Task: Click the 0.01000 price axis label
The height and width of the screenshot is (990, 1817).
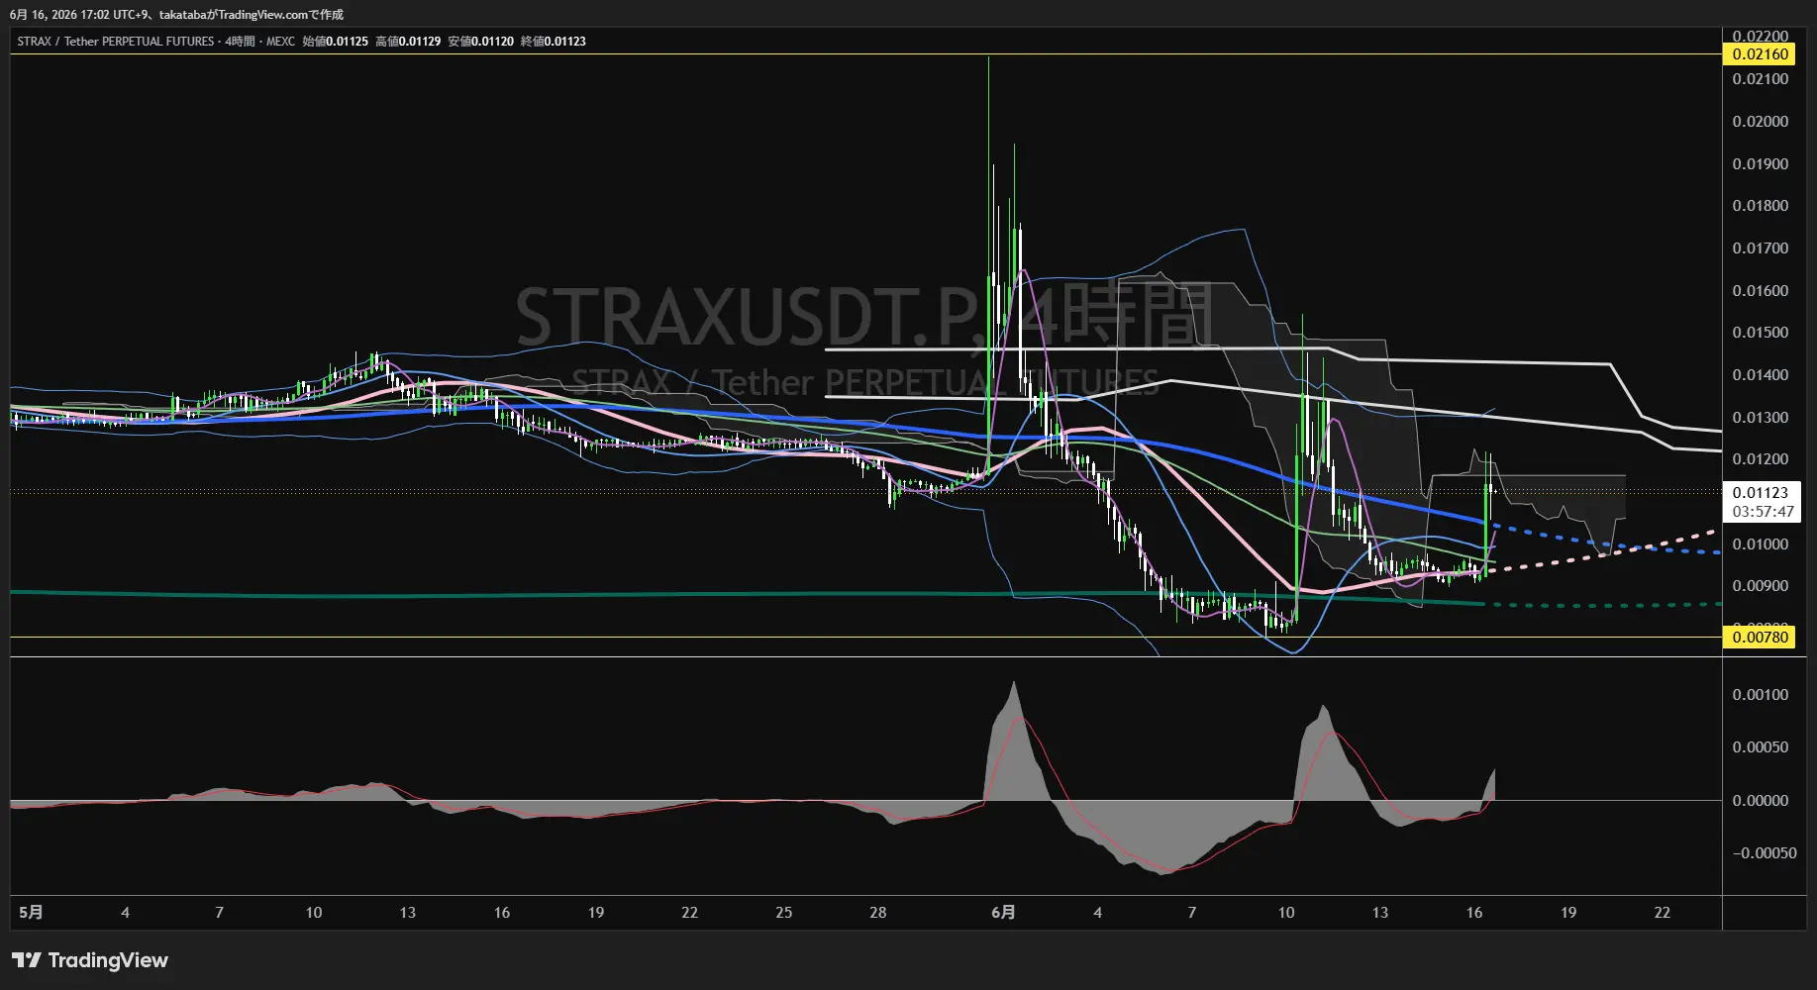Action: [1761, 544]
